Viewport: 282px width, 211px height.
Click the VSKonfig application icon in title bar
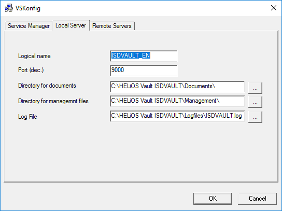(9, 8)
